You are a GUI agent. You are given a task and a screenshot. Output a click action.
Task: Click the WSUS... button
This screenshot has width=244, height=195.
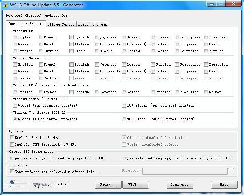click(x=135, y=184)
